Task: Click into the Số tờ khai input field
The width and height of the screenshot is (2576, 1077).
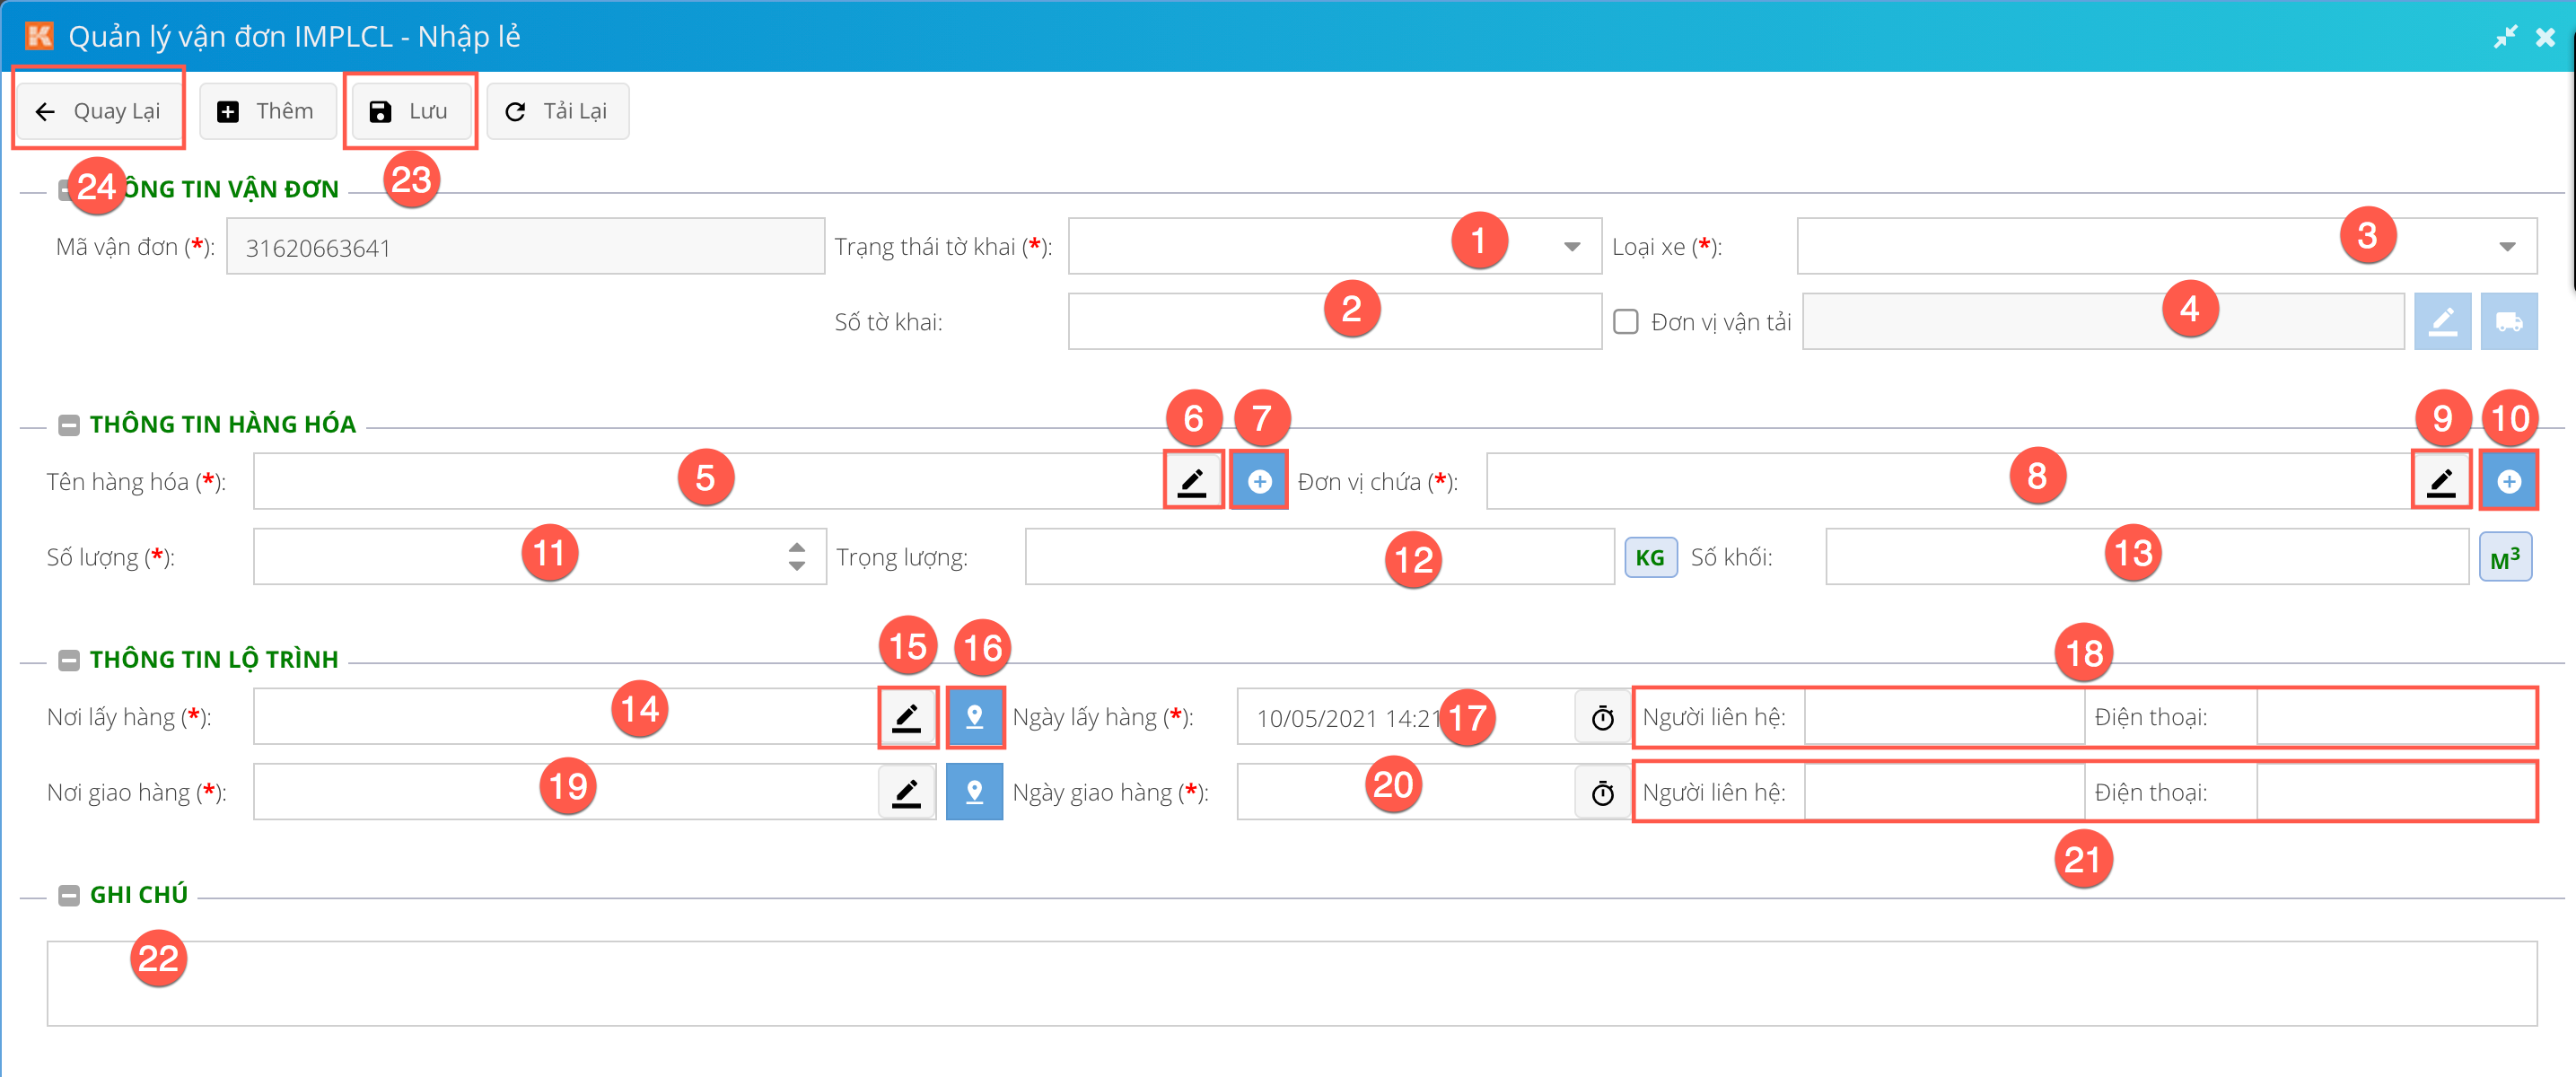Action: 1200,322
